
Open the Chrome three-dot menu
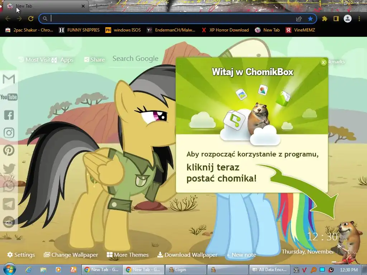[x=359, y=19]
